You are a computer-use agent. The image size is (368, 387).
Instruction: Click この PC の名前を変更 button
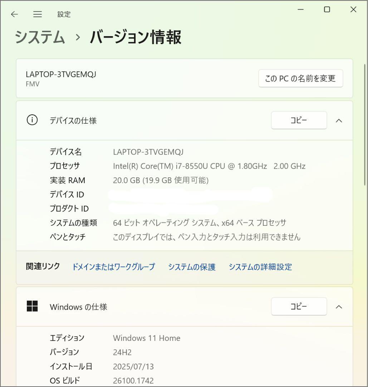pyautogui.click(x=300, y=78)
